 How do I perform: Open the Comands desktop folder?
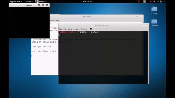(154, 23)
